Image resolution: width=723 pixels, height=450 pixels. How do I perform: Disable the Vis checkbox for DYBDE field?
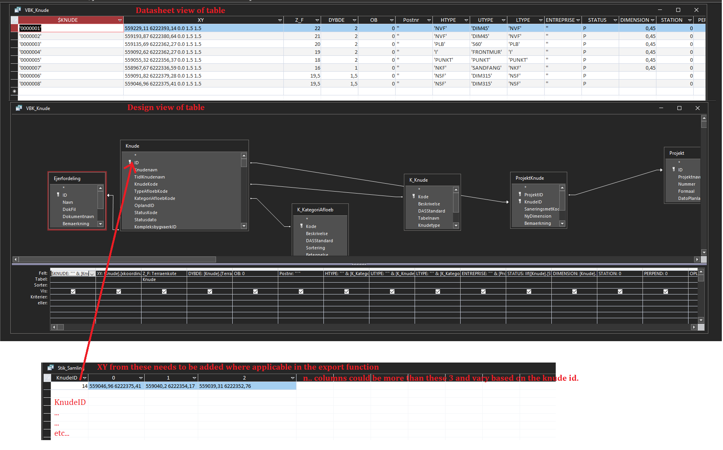coord(210,291)
